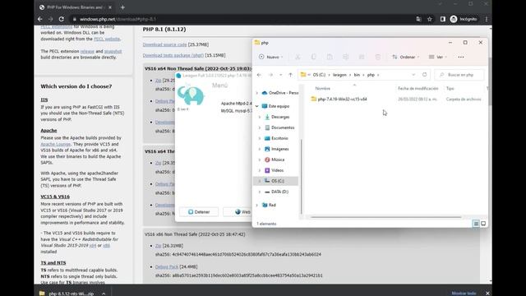The height and width of the screenshot is (296, 526).
Task: Click Chrome address bar URL
Action: tap(118, 19)
